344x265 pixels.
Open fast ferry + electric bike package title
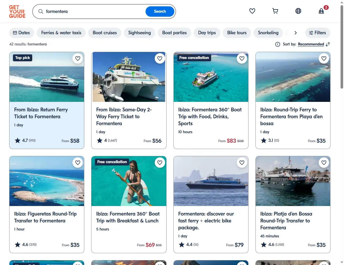(206, 220)
